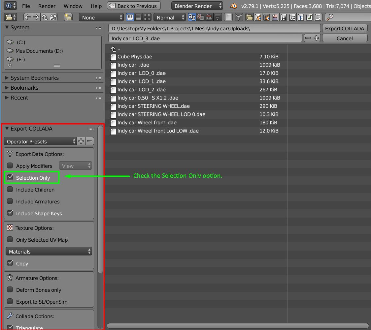Collapse the Export COLLADA options panel
Image resolution: width=371 pixels, height=330 pixels.
click(7, 129)
